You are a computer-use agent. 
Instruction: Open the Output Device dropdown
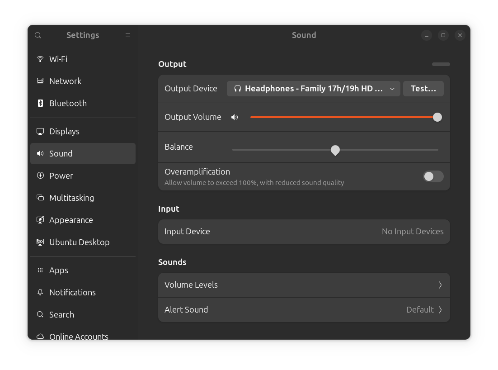[x=314, y=89]
